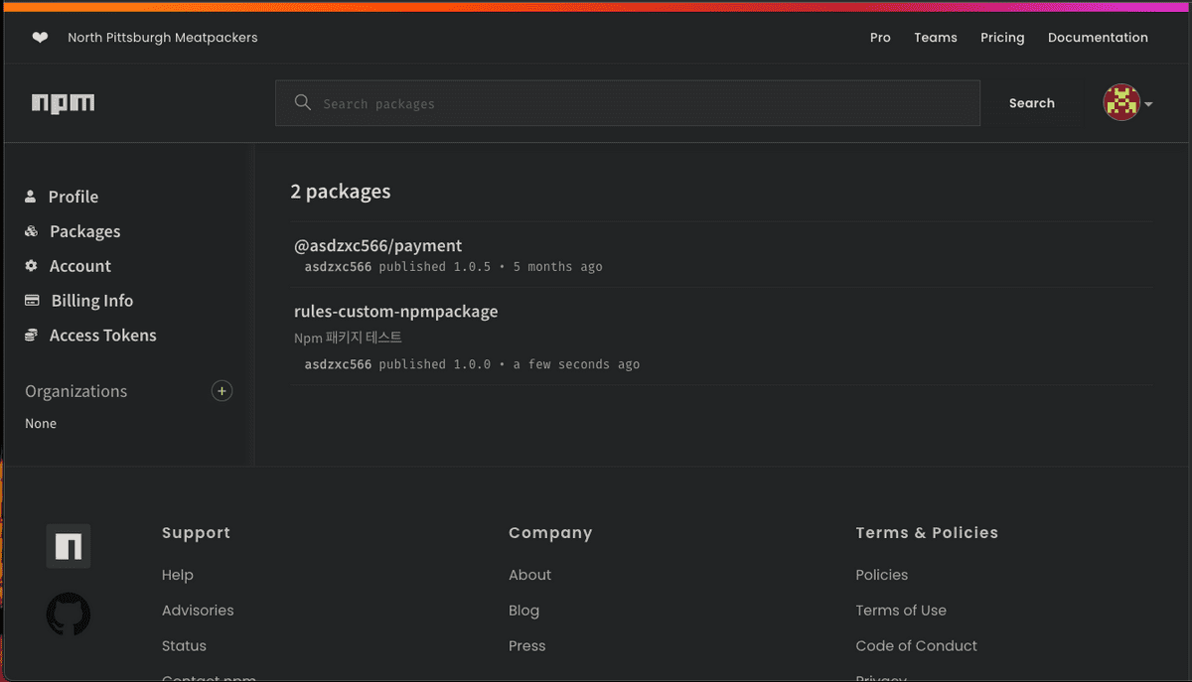The height and width of the screenshot is (682, 1192).
Task: Open the user avatar menu
Action: pyautogui.click(x=1126, y=103)
